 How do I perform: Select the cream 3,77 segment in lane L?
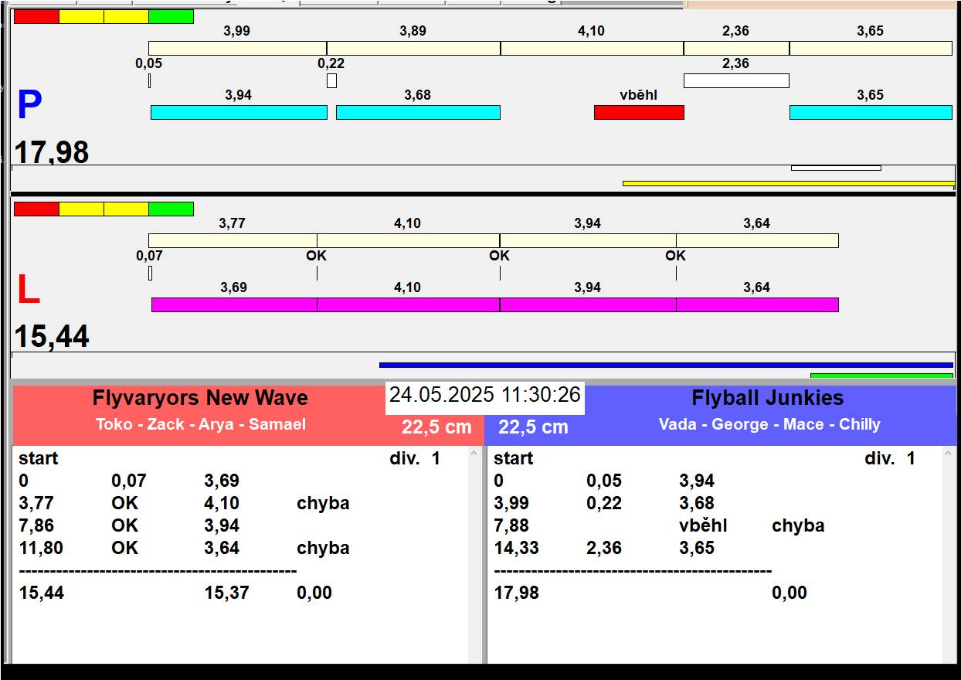tap(233, 240)
